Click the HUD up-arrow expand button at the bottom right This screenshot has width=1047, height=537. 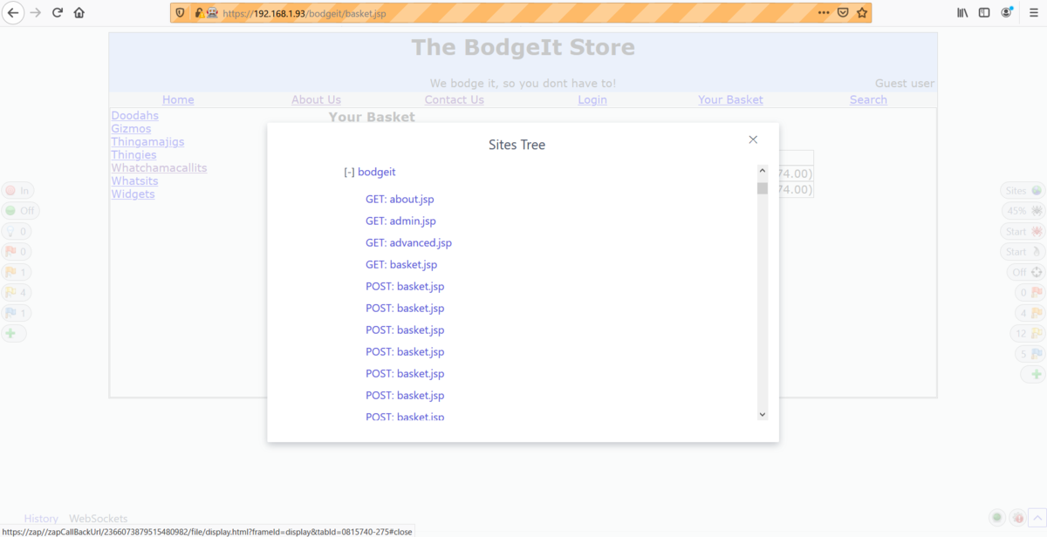pos(1037,518)
